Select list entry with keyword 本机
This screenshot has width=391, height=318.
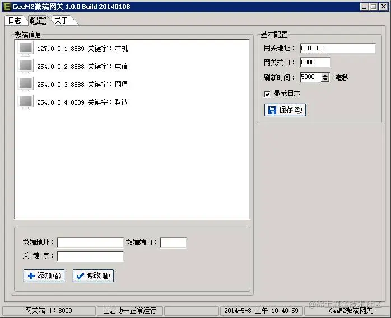point(82,49)
